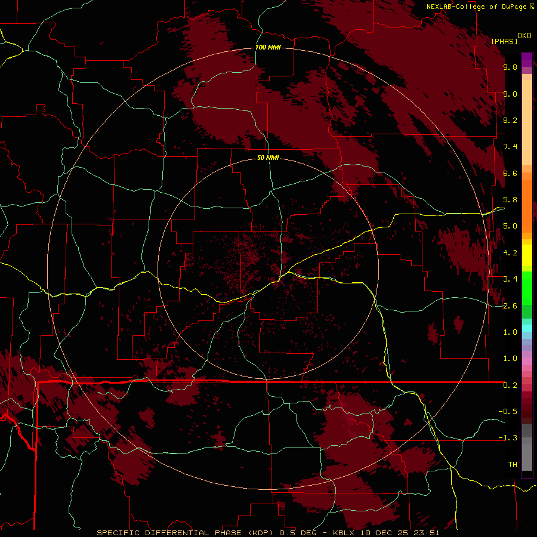Click the 10 DEC 25 23:51 timestamp
The width and height of the screenshot is (537, 537).
tap(400, 533)
